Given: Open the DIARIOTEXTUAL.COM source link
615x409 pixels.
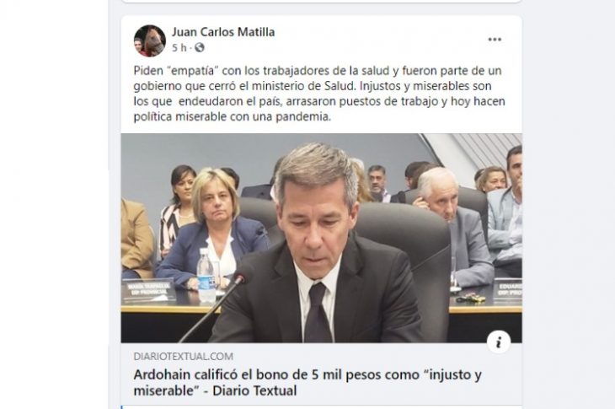Looking at the screenshot, I should (x=183, y=357).
